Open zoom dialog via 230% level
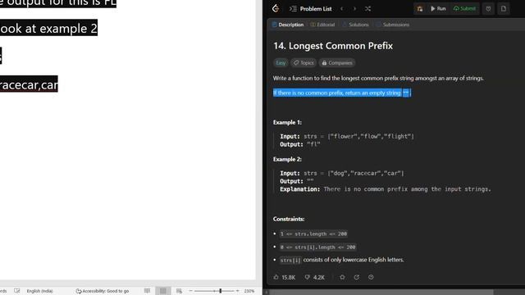525x295 pixels. [249, 291]
